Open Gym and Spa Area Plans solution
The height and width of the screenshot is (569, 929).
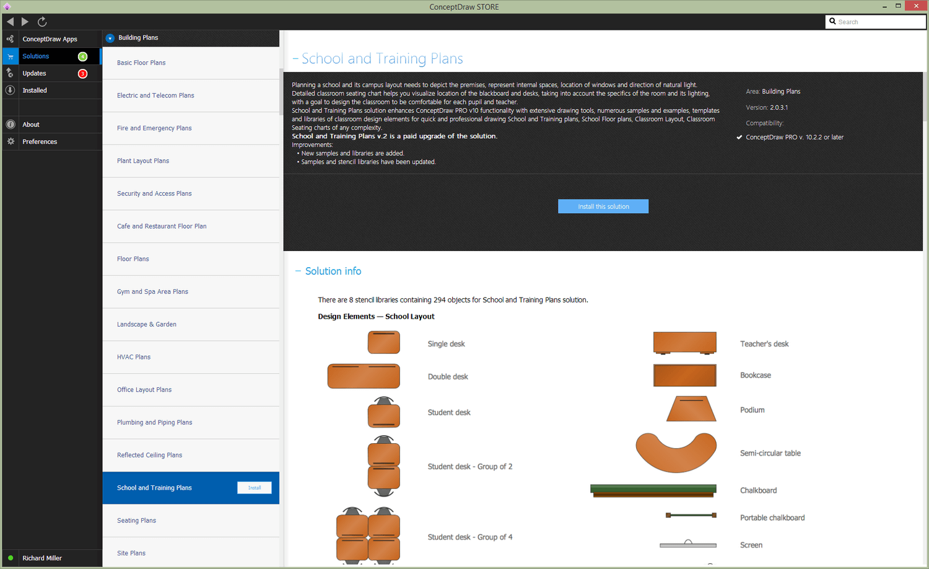click(191, 292)
